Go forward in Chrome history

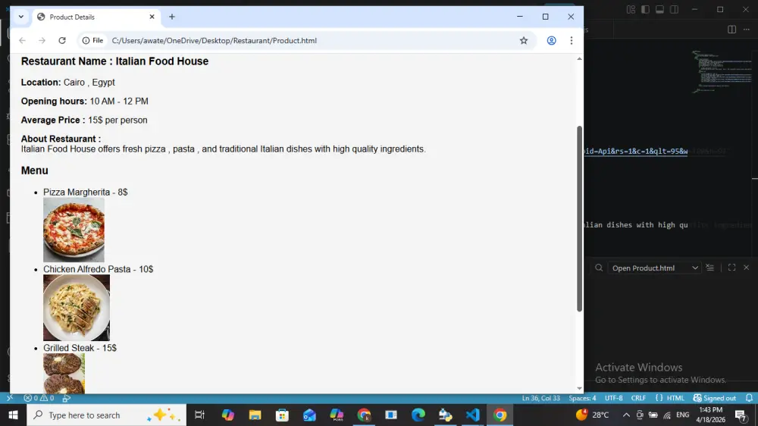42,41
